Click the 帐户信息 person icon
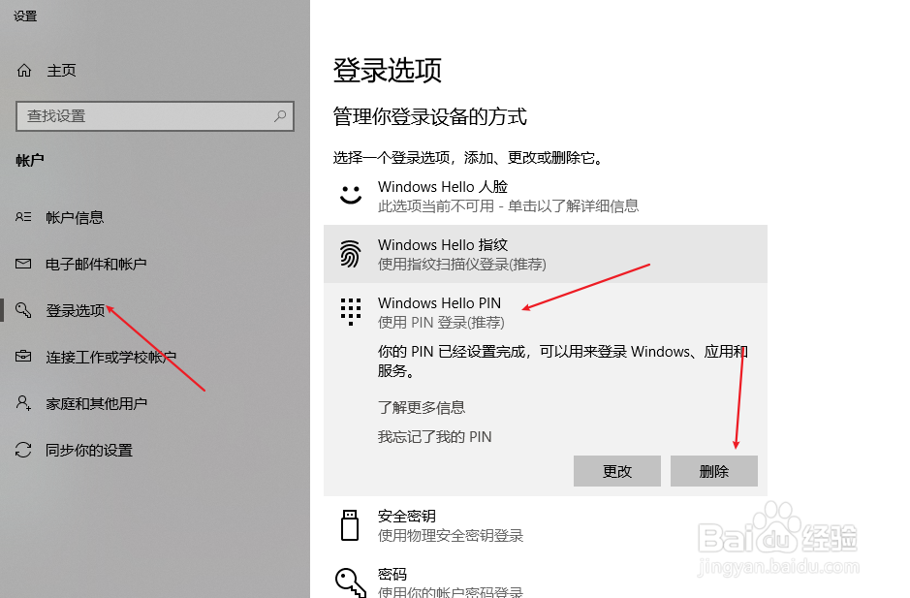 [23, 217]
